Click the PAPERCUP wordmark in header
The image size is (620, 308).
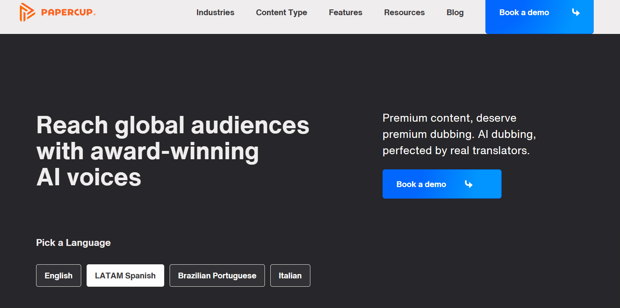click(68, 12)
